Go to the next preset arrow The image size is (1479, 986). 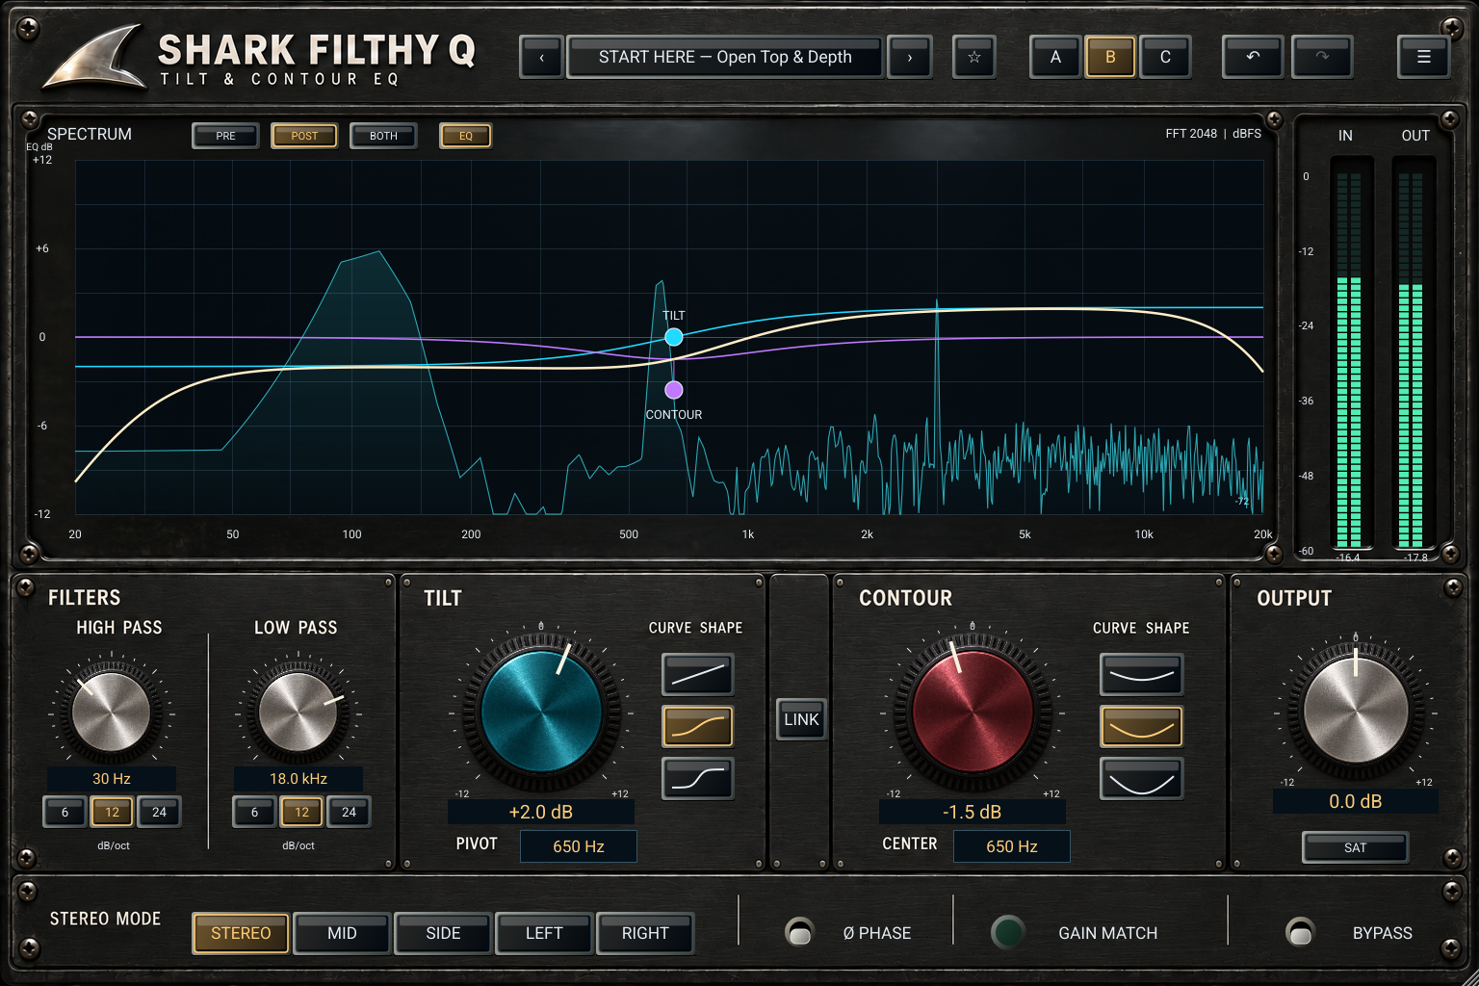pyautogui.click(x=909, y=57)
